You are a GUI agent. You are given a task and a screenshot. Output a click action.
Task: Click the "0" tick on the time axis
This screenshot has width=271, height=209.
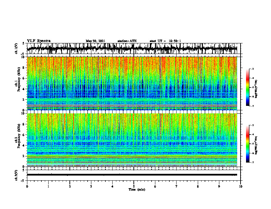click(x=27, y=186)
